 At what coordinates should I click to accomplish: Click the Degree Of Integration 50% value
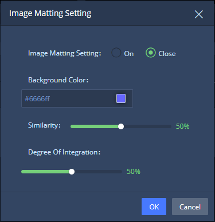(x=134, y=172)
